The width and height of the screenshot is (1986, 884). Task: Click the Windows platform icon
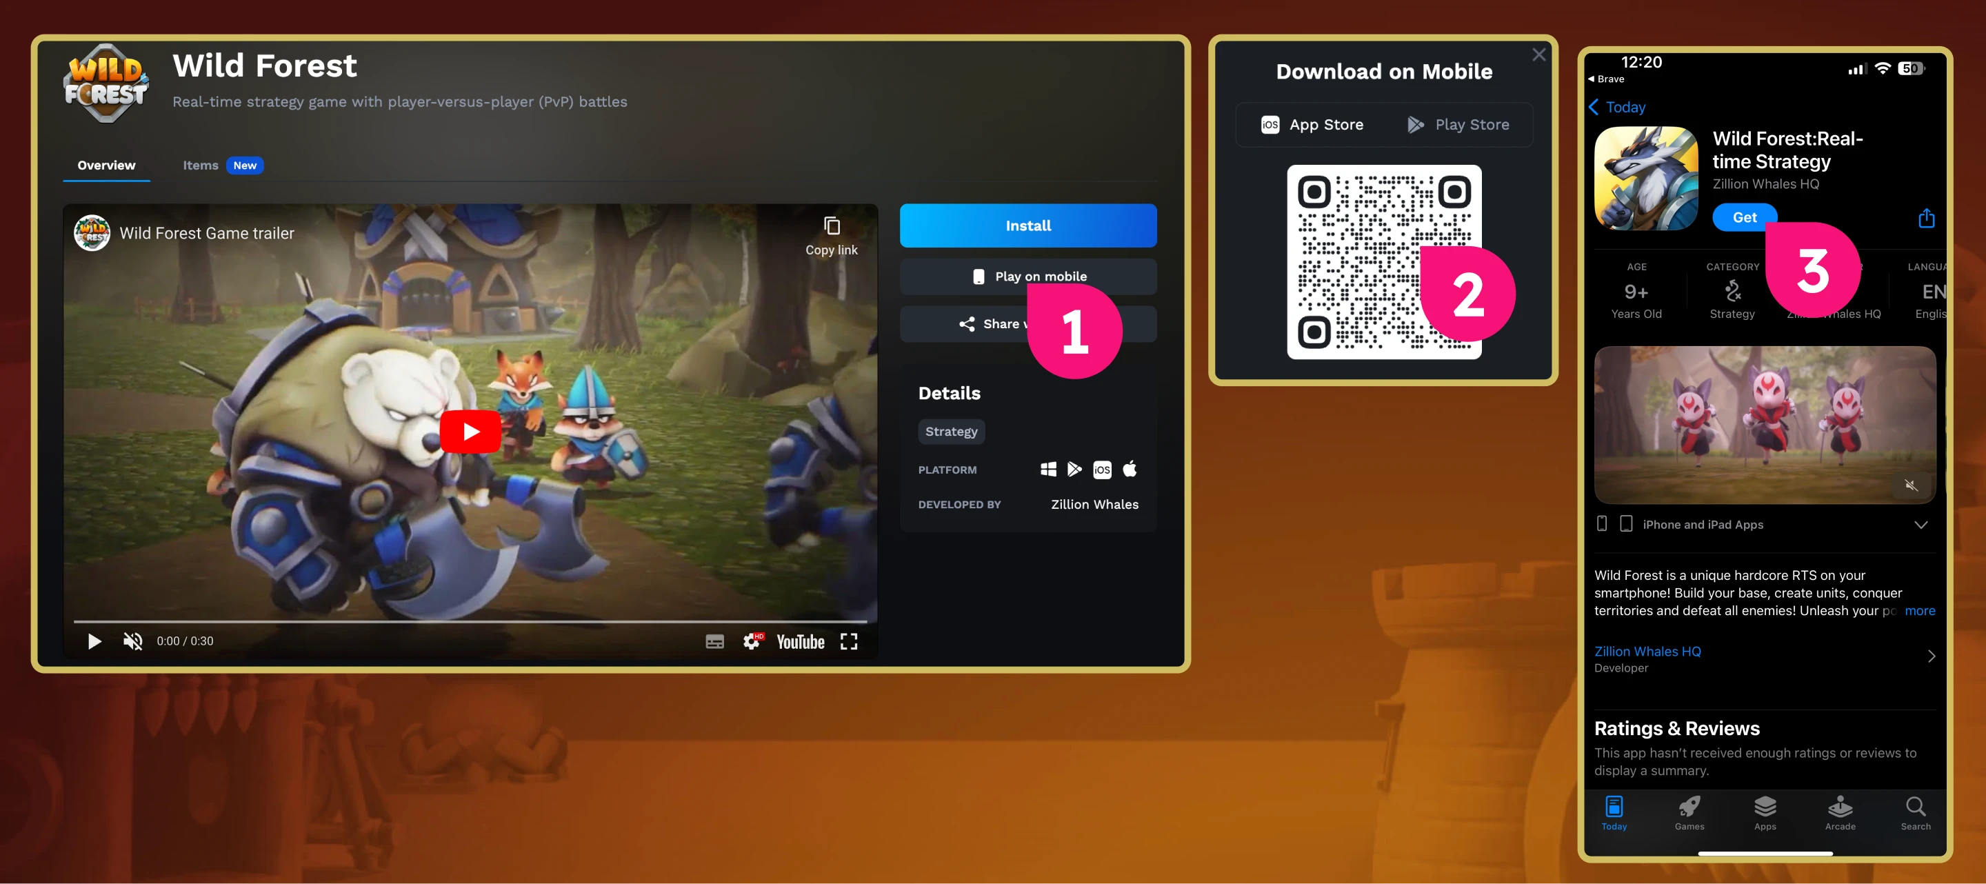click(1047, 470)
